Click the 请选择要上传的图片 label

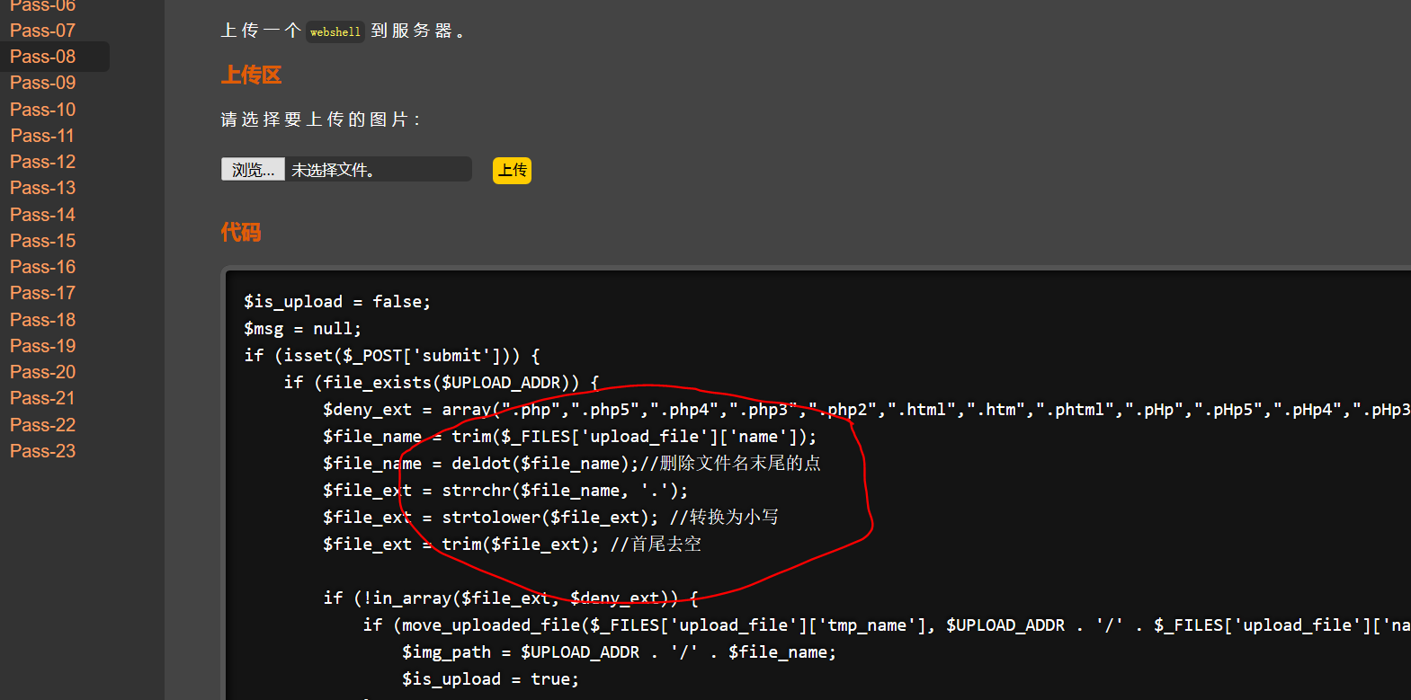pos(320,120)
